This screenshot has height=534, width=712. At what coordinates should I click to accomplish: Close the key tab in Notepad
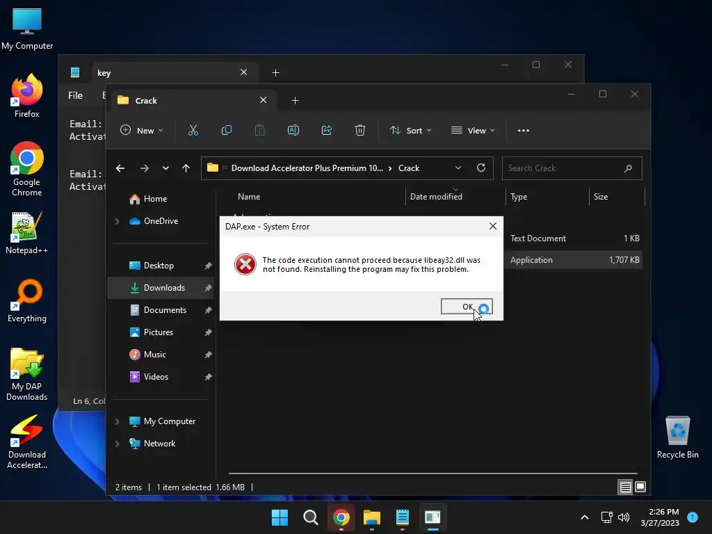(x=244, y=72)
